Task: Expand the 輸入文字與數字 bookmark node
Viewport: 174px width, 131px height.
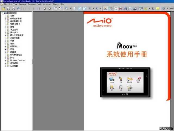Action: (5, 36)
